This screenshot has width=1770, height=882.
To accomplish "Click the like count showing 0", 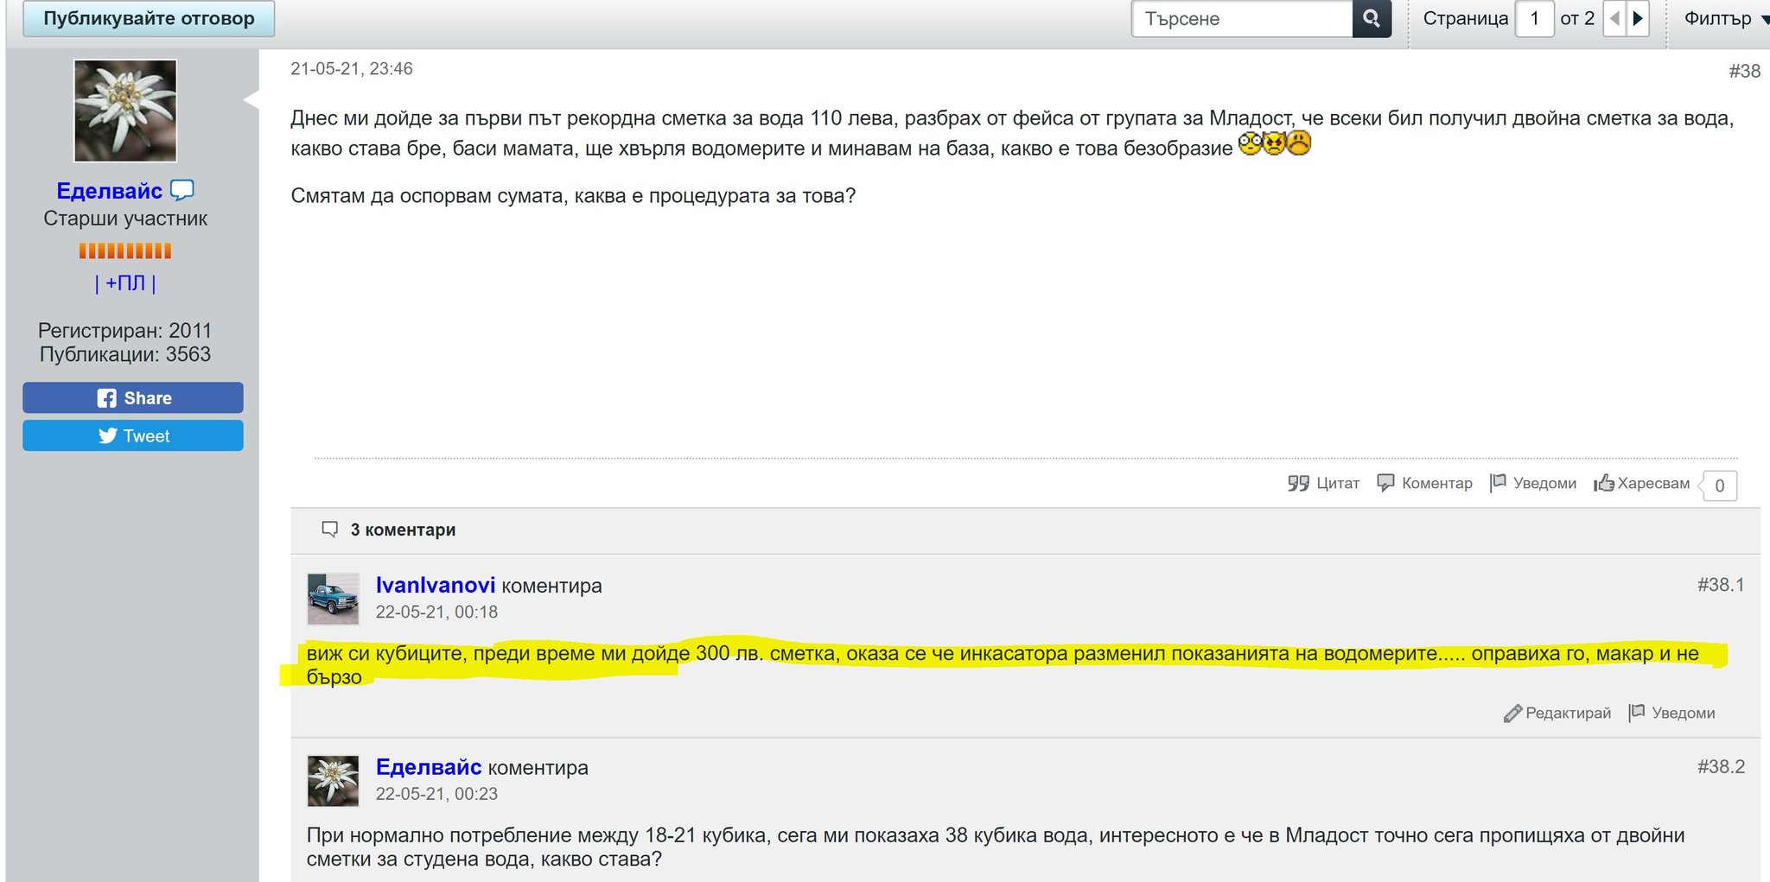I will [1719, 485].
